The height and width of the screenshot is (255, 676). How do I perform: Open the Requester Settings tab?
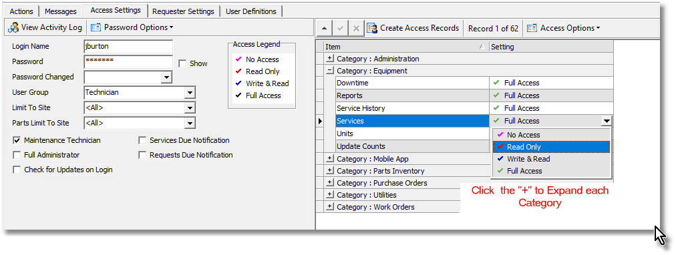183,11
